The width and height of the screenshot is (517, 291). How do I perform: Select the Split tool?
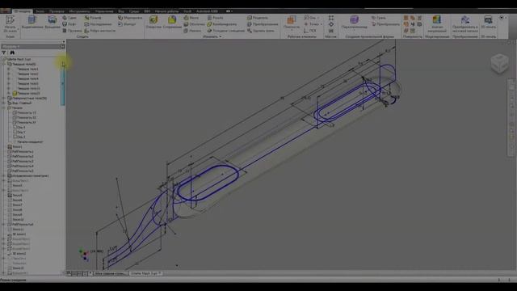(x=258, y=18)
